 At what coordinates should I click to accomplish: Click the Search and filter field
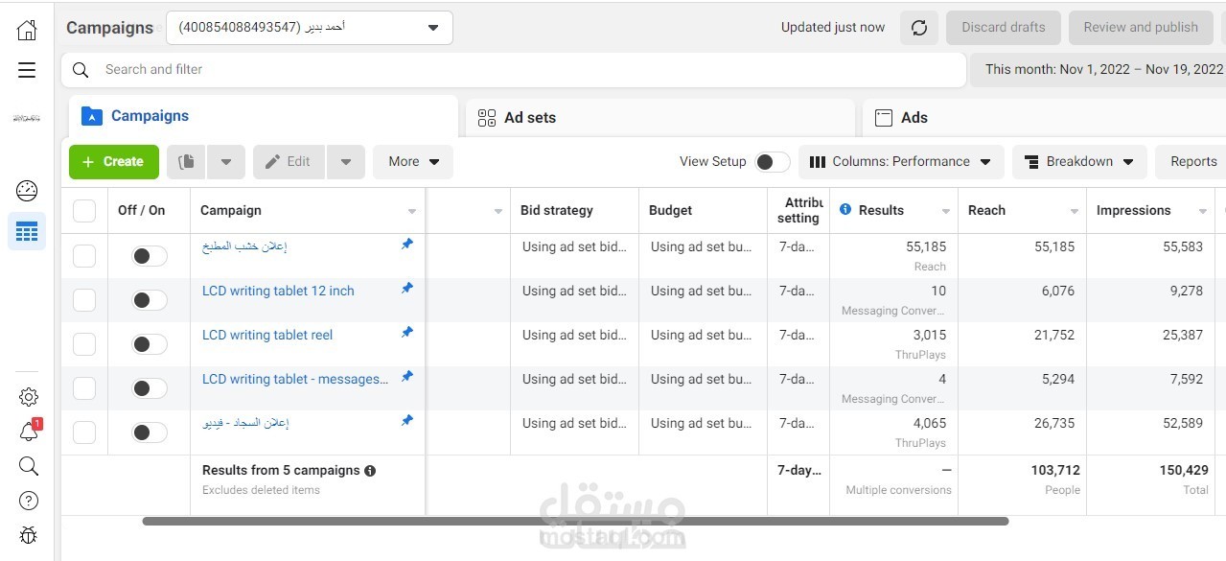[518, 70]
